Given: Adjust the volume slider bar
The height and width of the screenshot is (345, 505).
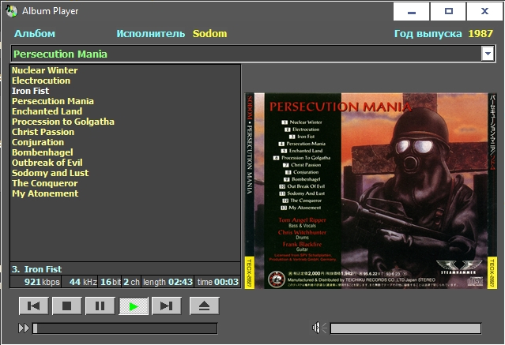Looking at the screenshot, I should click(x=405, y=328).
